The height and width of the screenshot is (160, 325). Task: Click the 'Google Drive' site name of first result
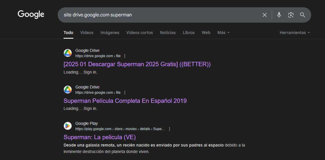(87, 50)
